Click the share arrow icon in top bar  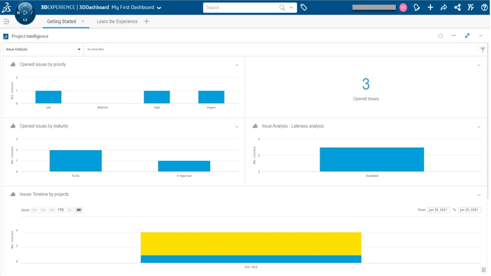pos(444,7)
